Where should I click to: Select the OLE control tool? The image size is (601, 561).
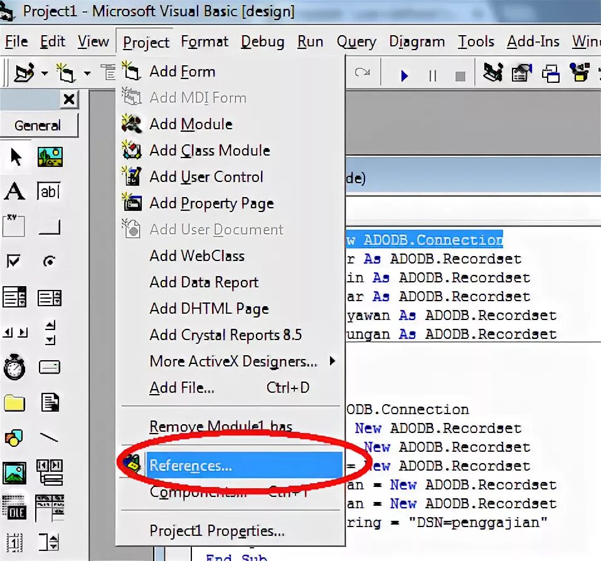click(x=14, y=508)
